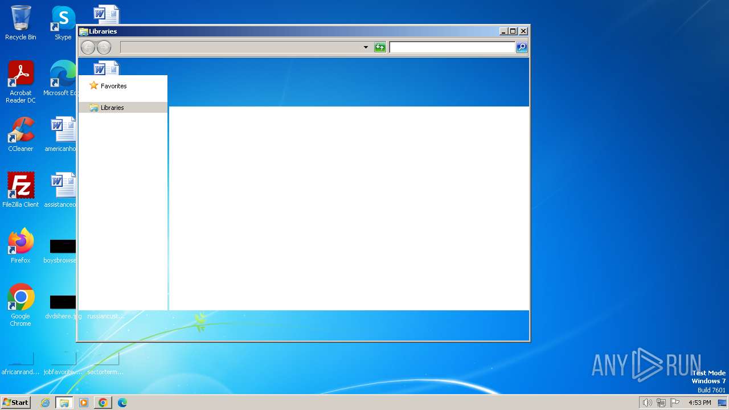
Task: Click the Windows Explorer taskbar button
Action: (64, 403)
